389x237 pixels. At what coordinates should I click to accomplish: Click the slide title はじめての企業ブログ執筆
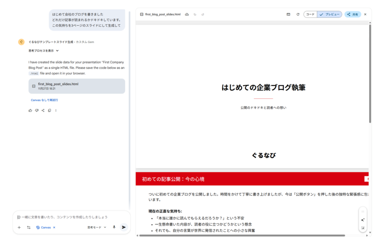264,88
